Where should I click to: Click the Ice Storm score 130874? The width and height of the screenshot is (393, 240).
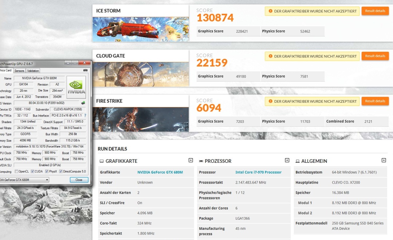point(215,18)
